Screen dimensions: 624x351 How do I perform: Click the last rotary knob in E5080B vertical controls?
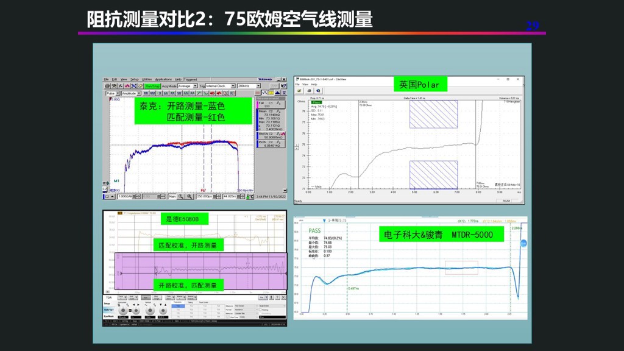[163, 310]
